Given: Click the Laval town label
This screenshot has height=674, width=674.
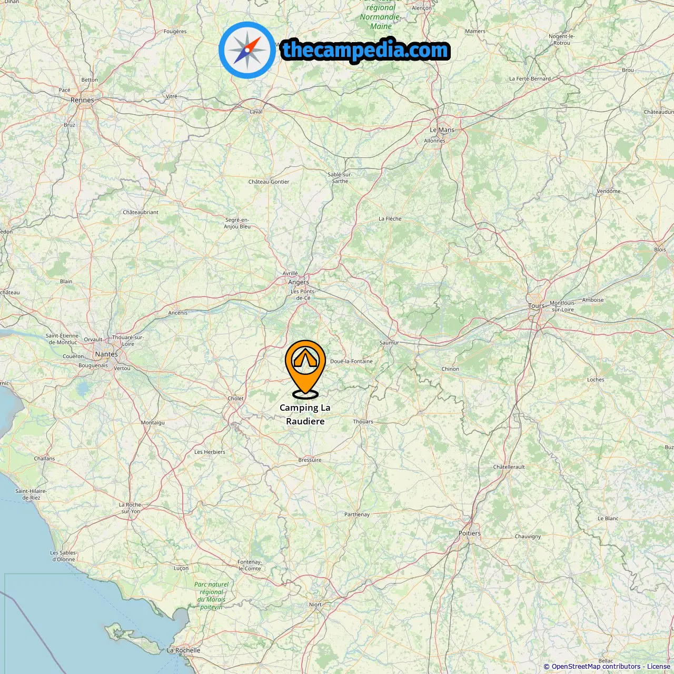Looking at the screenshot, I should 256,112.
